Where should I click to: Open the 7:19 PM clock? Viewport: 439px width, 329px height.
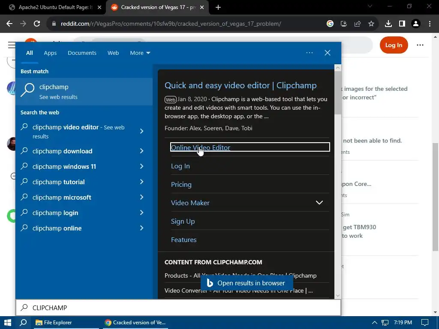pos(403,323)
